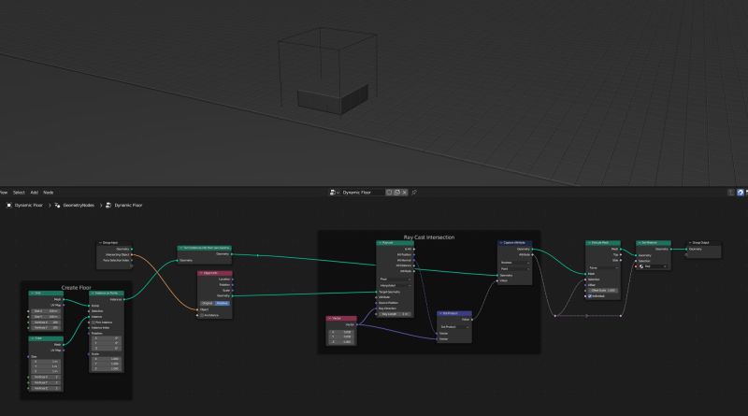Screen dimensions: 748x416
Task: Edit the Dynamic Floor node tree name field
Action: pyautogui.click(x=362, y=193)
